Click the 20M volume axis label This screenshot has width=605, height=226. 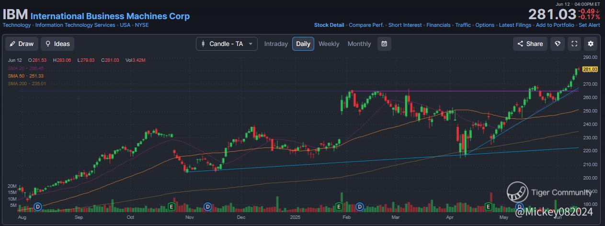coord(12,186)
